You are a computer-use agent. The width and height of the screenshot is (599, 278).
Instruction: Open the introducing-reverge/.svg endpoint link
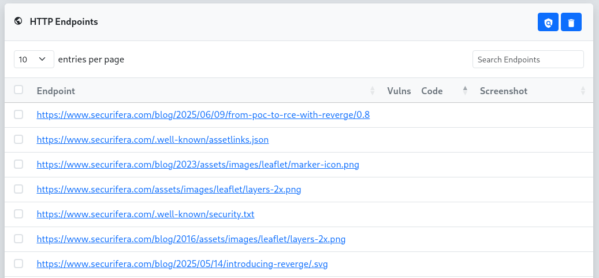[182, 264]
